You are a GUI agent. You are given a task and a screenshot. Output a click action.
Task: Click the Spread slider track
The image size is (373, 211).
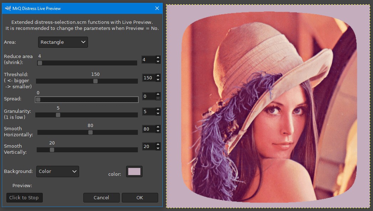[87, 100]
